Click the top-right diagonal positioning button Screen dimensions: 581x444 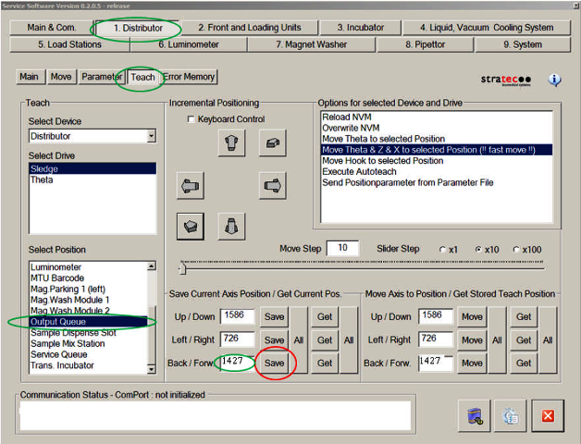pyautogui.click(x=271, y=142)
